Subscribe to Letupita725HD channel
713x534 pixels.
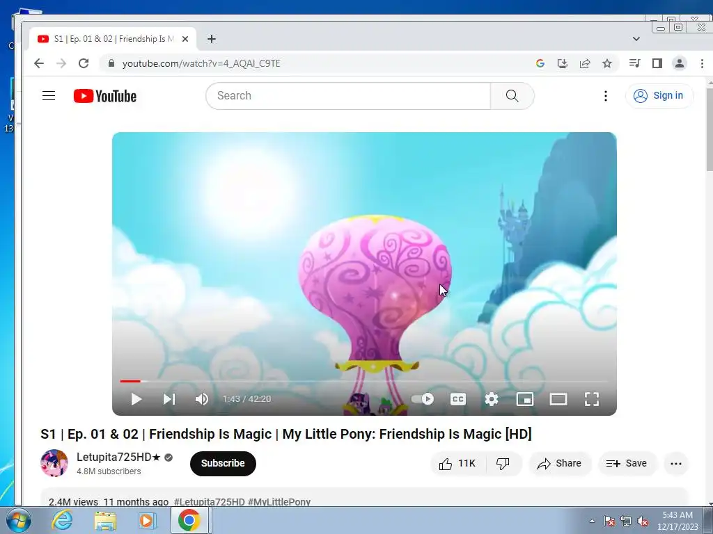[x=223, y=463]
